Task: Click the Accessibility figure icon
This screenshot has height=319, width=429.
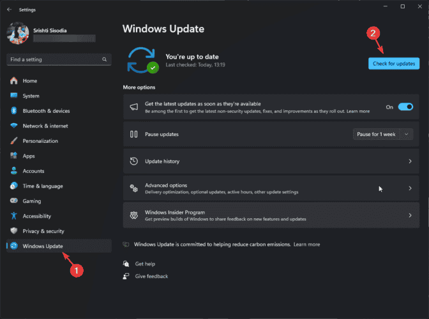Action: coord(13,216)
